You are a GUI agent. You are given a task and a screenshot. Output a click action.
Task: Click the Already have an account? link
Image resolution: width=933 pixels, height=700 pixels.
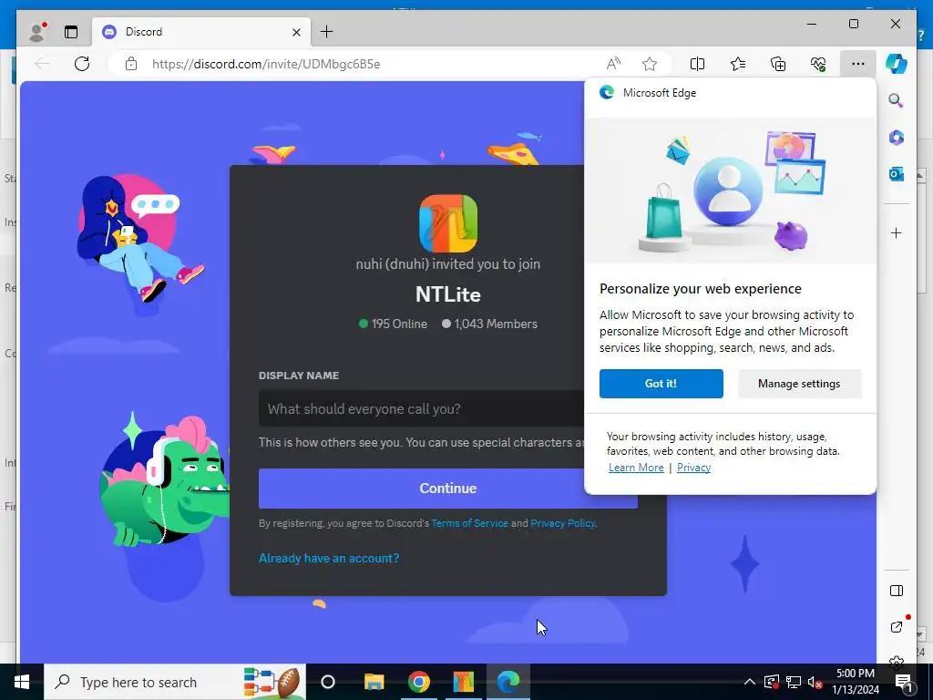click(329, 558)
